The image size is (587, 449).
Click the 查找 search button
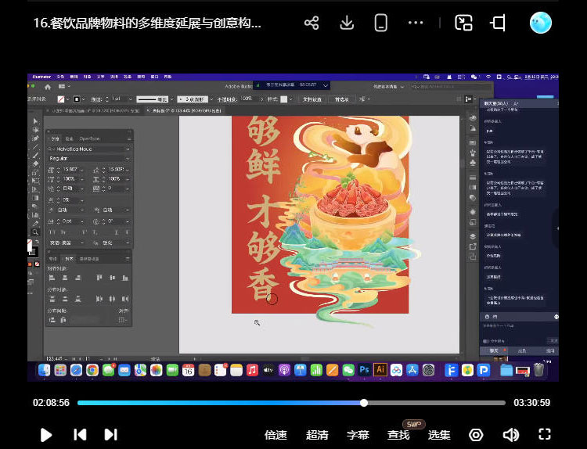(398, 435)
